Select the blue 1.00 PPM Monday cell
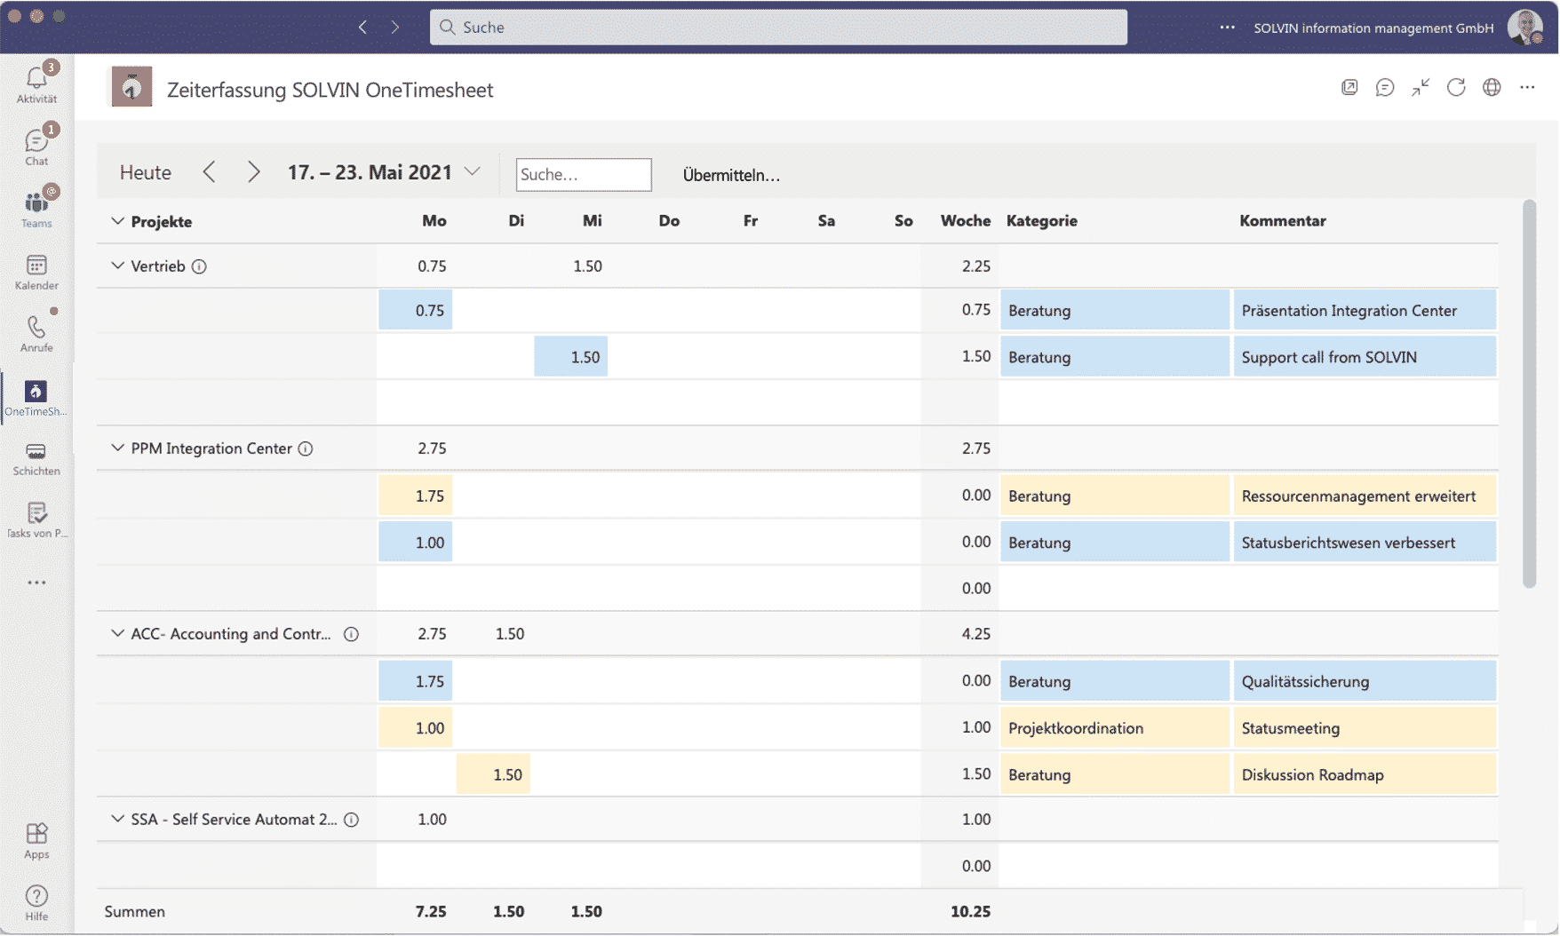Screen dimensions: 1560x936 click(x=416, y=543)
